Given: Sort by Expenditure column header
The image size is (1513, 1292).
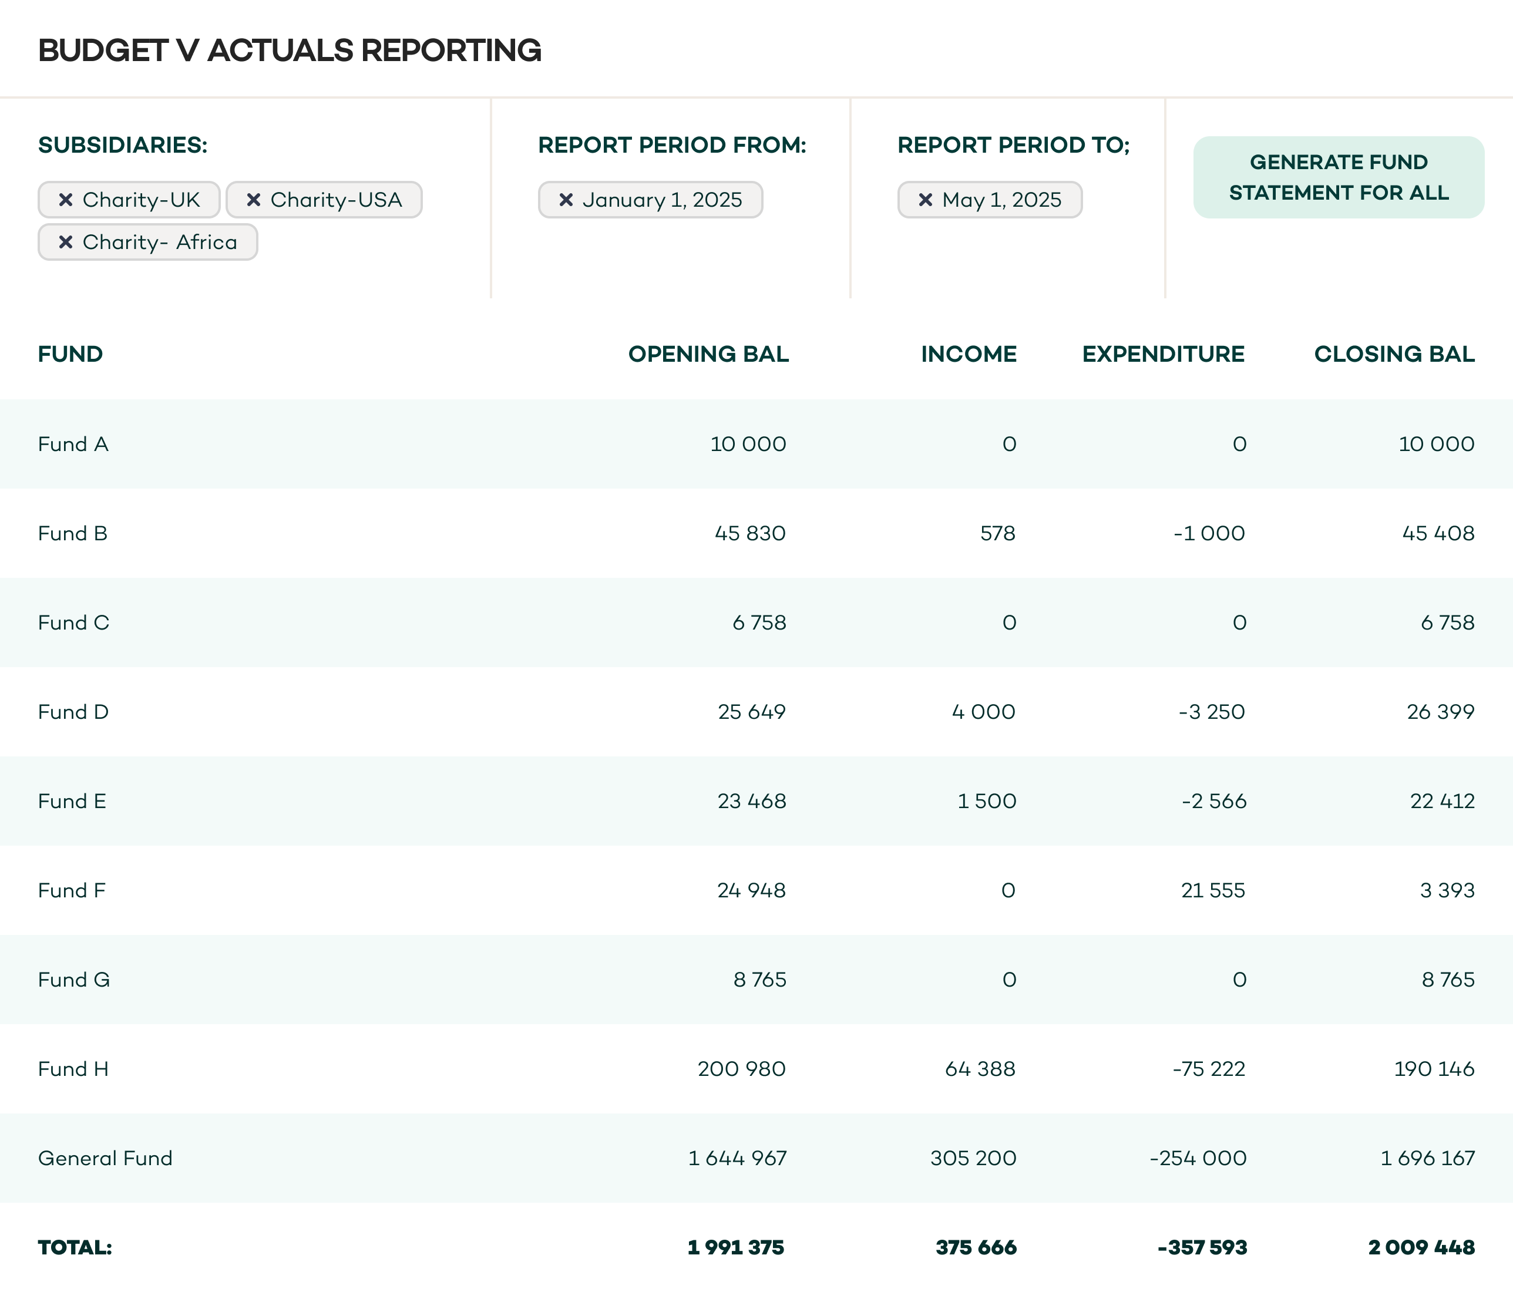Looking at the screenshot, I should pyautogui.click(x=1162, y=354).
